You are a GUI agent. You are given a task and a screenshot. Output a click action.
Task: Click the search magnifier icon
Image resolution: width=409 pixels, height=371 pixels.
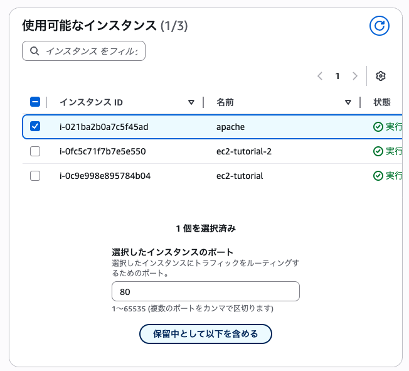(x=35, y=51)
